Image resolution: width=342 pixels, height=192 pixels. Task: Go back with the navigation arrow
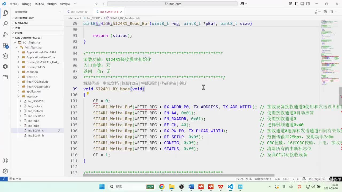coord(97,4)
